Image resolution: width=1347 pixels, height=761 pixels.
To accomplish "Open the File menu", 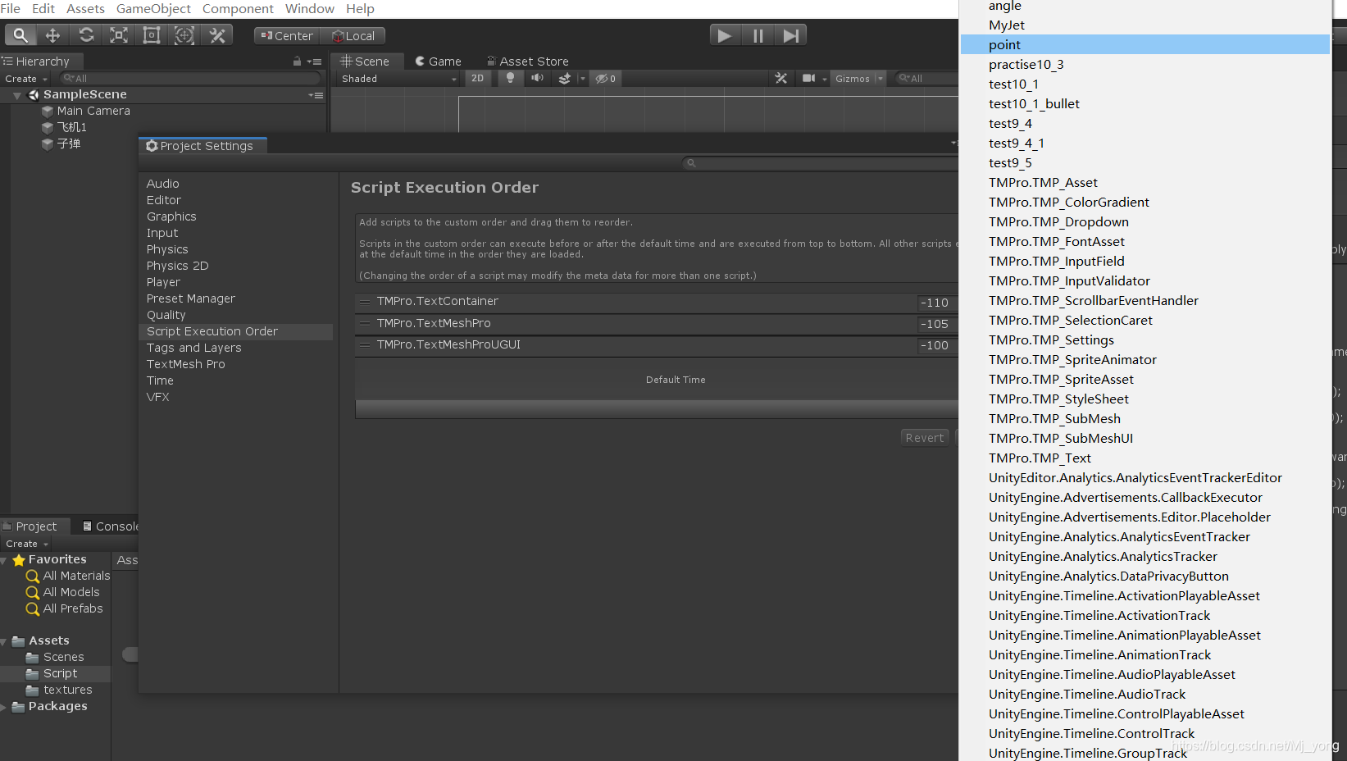I will click(x=11, y=8).
